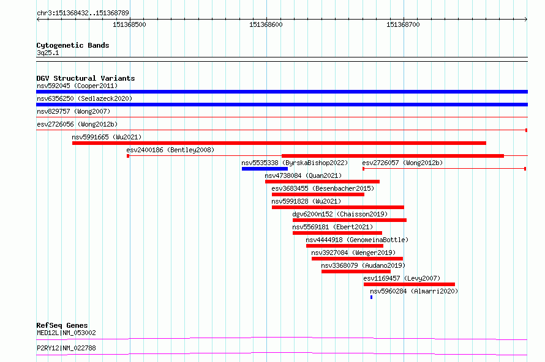The image size is (545, 362).
Task: Click ruler position 151368700
Action: point(403,24)
